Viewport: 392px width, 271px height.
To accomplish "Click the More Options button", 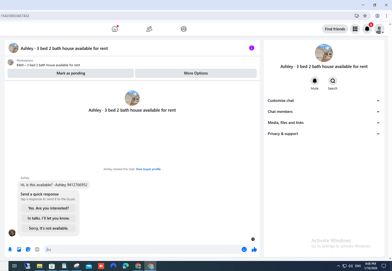I will click(196, 73).
